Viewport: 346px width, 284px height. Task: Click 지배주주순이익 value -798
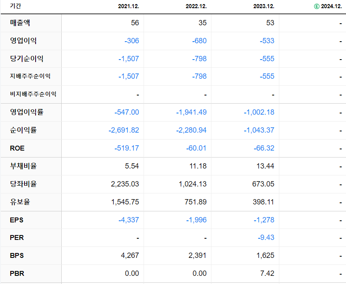pos(200,76)
